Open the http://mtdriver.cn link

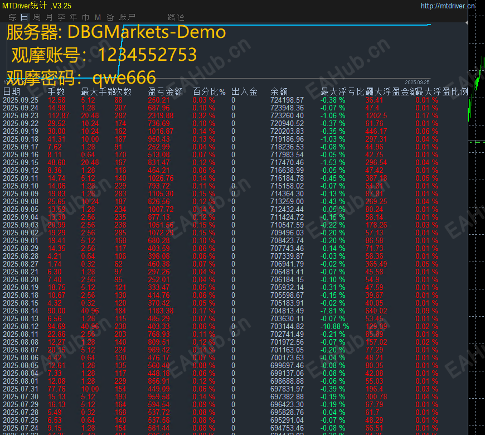448,6
